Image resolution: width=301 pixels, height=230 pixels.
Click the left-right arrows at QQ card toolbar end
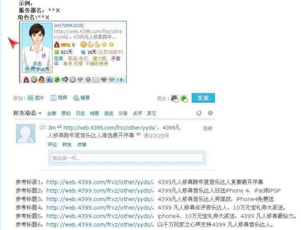121,79
